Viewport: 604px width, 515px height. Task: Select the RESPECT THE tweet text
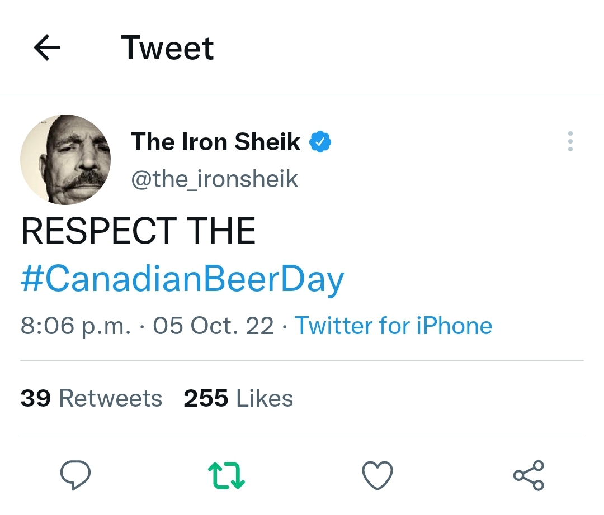pyautogui.click(x=138, y=231)
